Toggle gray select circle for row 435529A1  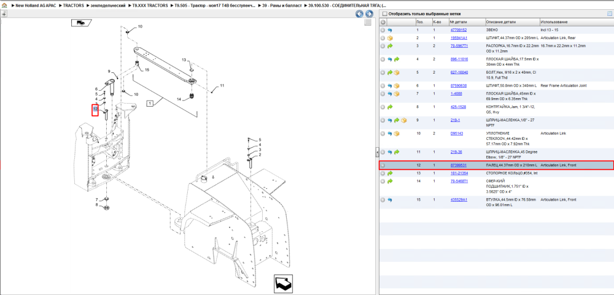pos(383,200)
